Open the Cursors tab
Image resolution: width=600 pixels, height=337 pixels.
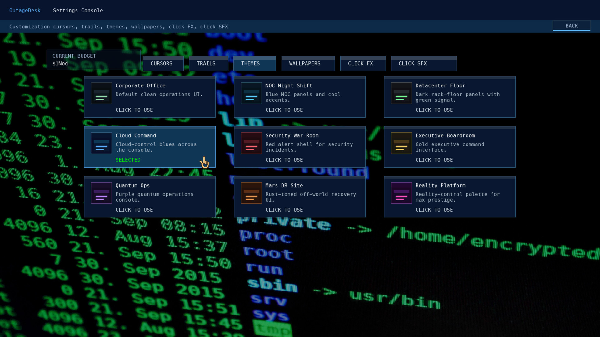point(163,63)
